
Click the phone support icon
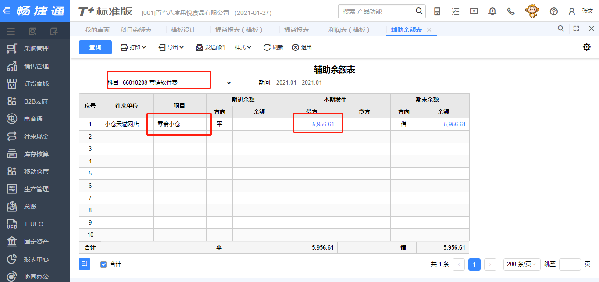511,11
